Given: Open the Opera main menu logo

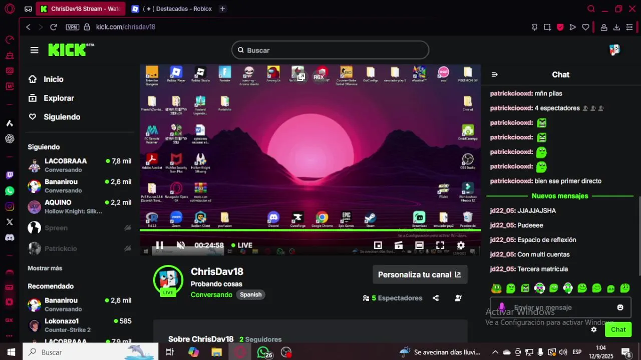Looking at the screenshot, I should tap(10, 9).
